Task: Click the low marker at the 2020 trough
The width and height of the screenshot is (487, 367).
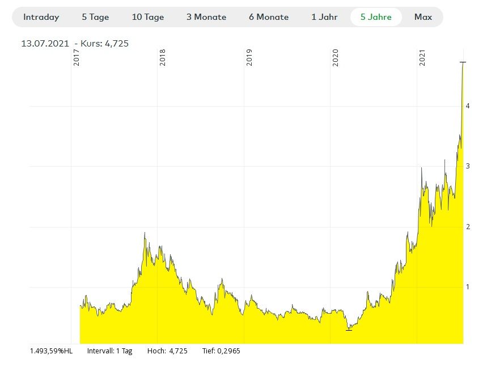Action: [349, 330]
